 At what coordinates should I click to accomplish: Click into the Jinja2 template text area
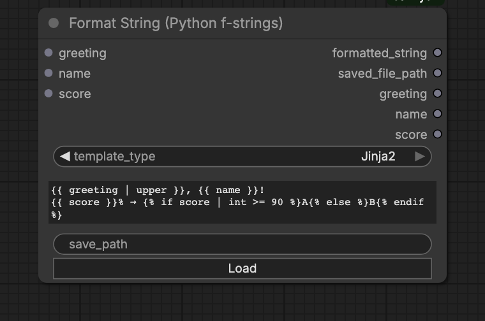click(243, 202)
